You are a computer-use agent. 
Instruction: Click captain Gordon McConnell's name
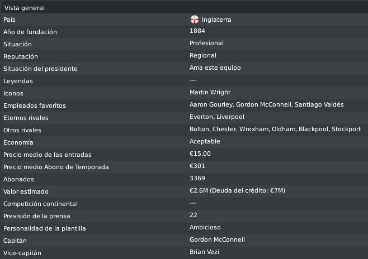click(x=217, y=239)
